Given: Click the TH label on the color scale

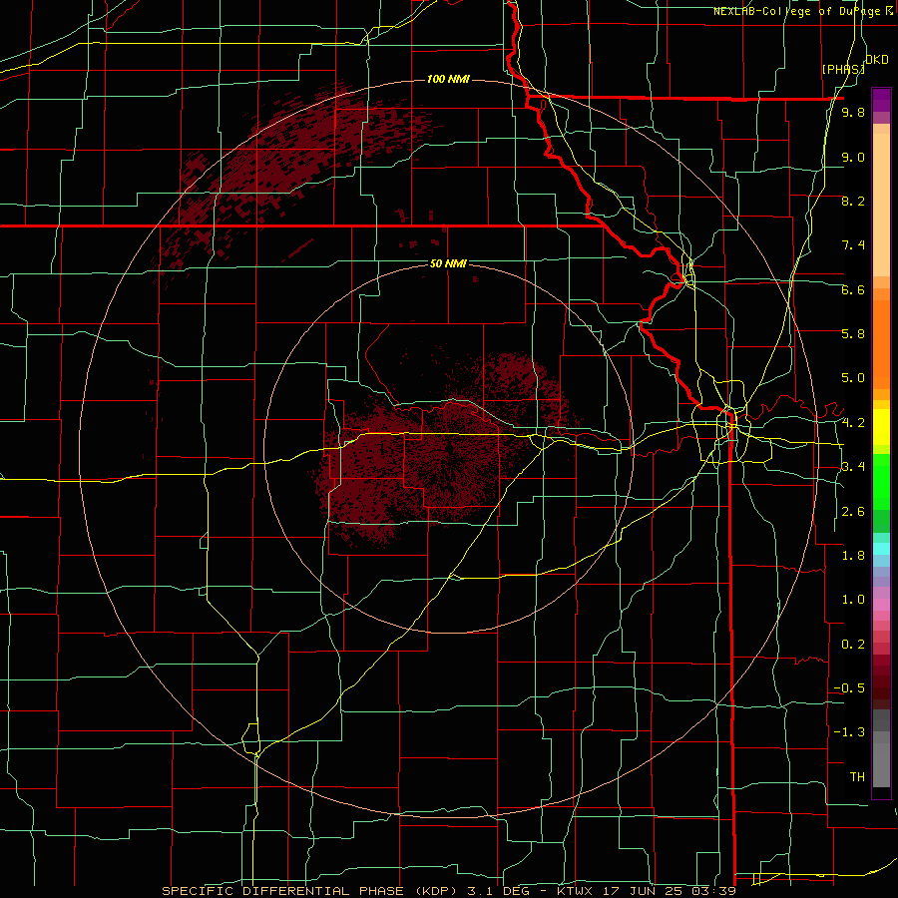Looking at the screenshot, I should pos(857,777).
